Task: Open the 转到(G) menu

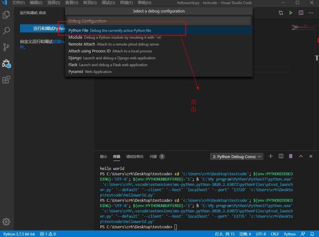Action: point(90,2)
